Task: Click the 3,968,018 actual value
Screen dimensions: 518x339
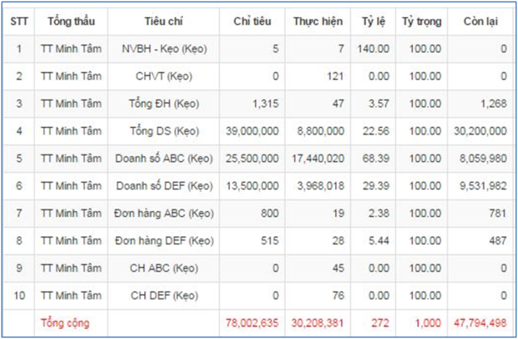Action: tap(321, 186)
